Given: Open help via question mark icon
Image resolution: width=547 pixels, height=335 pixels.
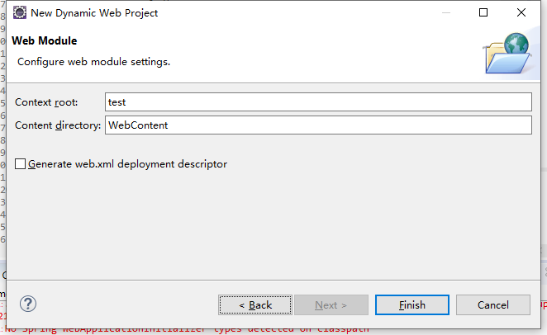Looking at the screenshot, I should click(x=28, y=304).
